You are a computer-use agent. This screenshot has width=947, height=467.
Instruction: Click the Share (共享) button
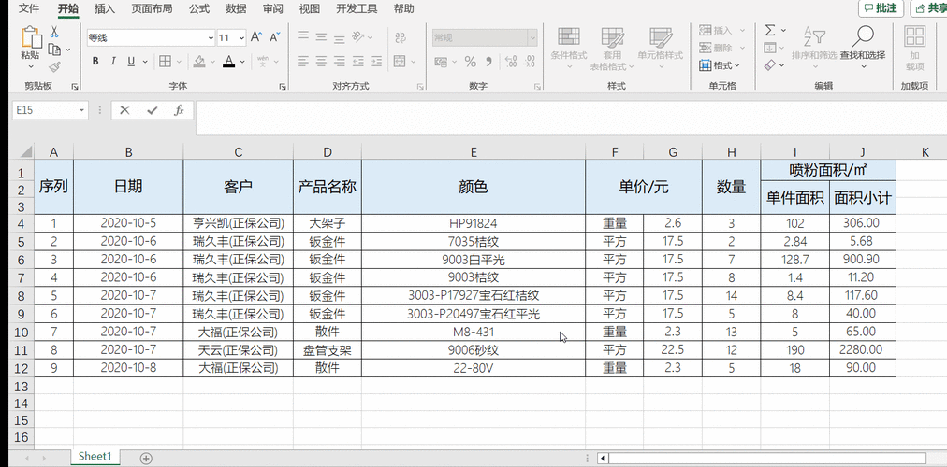(x=930, y=8)
